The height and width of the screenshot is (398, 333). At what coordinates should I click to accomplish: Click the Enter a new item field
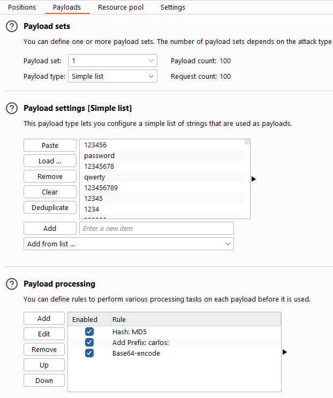click(156, 229)
